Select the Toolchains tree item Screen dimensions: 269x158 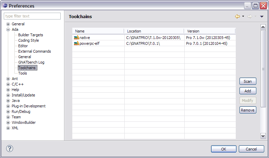pos(27,68)
